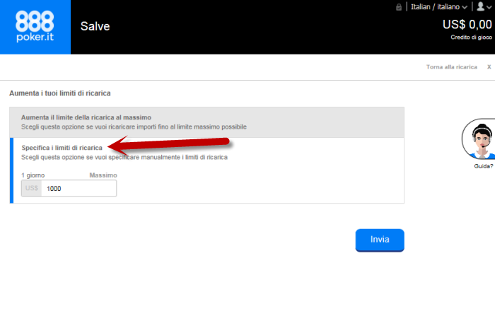Choose 'Specifica i limiti di ricarica' option
The image size is (495, 328).
[x=62, y=148]
